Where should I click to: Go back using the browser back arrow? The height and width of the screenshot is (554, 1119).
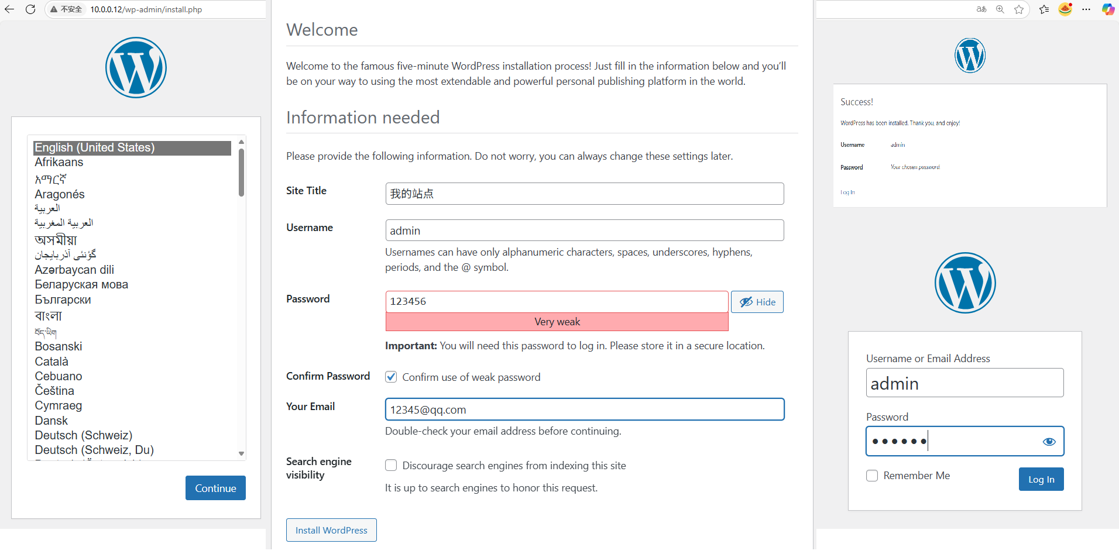pos(9,9)
